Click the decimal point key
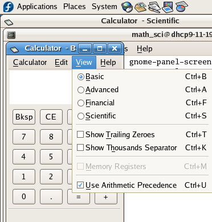The width and height of the screenshot is (212, 222). coord(51,197)
